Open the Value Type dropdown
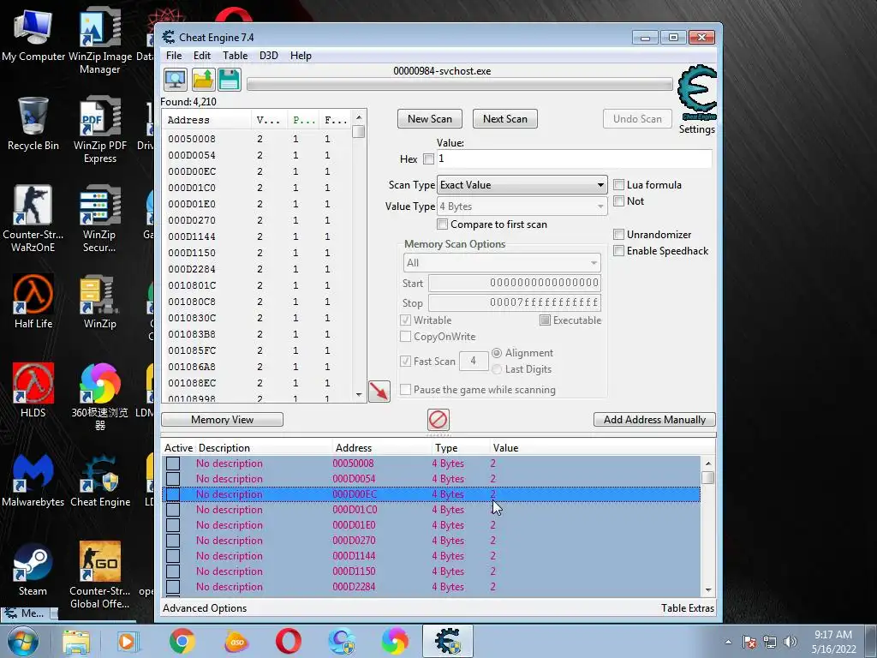 [522, 206]
